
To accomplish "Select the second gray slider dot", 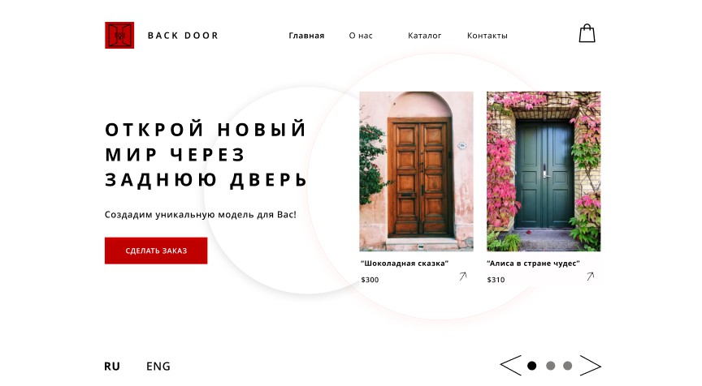I will [x=551, y=366].
